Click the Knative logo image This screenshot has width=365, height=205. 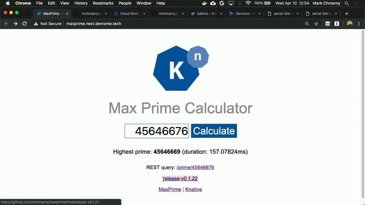pos(181,68)
